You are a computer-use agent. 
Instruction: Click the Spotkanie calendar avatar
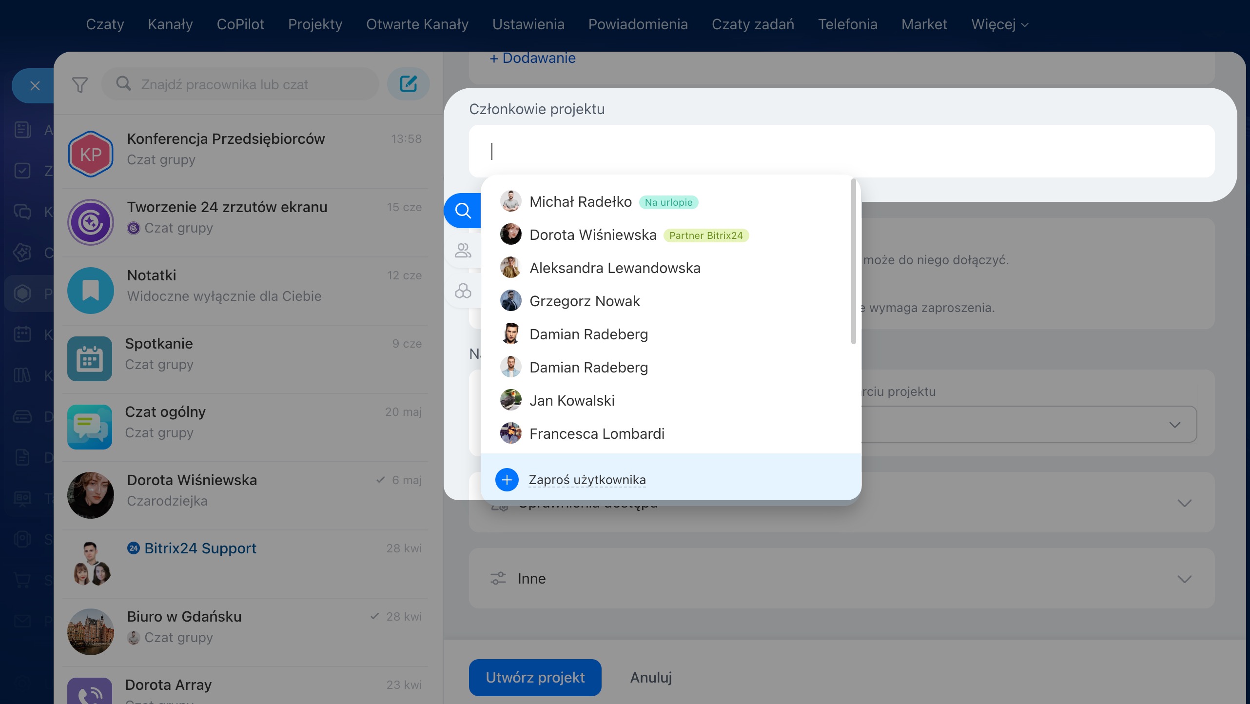[90, 359]
